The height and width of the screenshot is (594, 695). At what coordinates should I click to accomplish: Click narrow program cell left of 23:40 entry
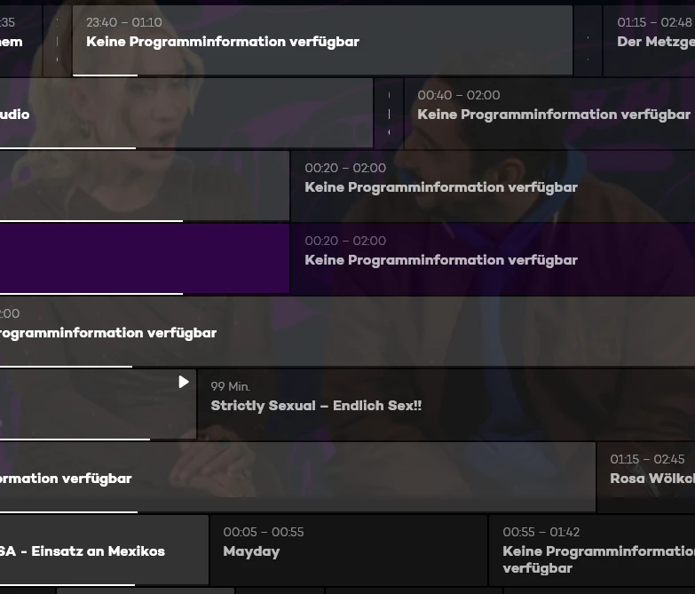[x=57, y=40]
